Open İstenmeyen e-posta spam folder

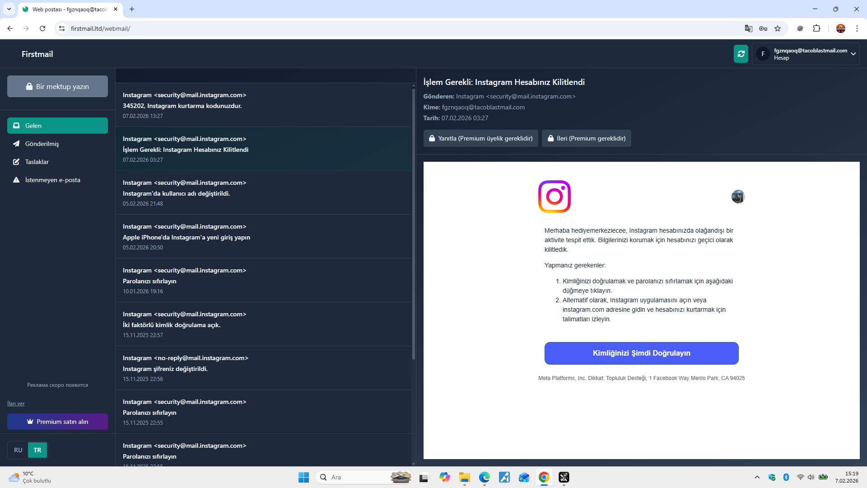pyautogui.click(x=57, y=180)
